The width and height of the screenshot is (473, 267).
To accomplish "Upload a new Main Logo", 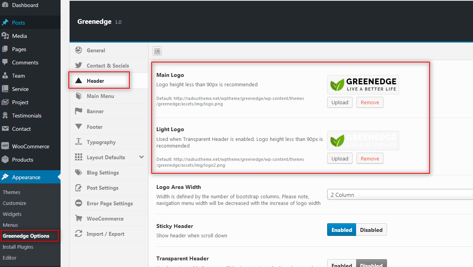I will [340, 102].
